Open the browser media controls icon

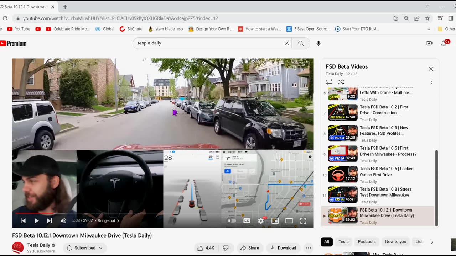pyautogui.click(x=440, y=18)
